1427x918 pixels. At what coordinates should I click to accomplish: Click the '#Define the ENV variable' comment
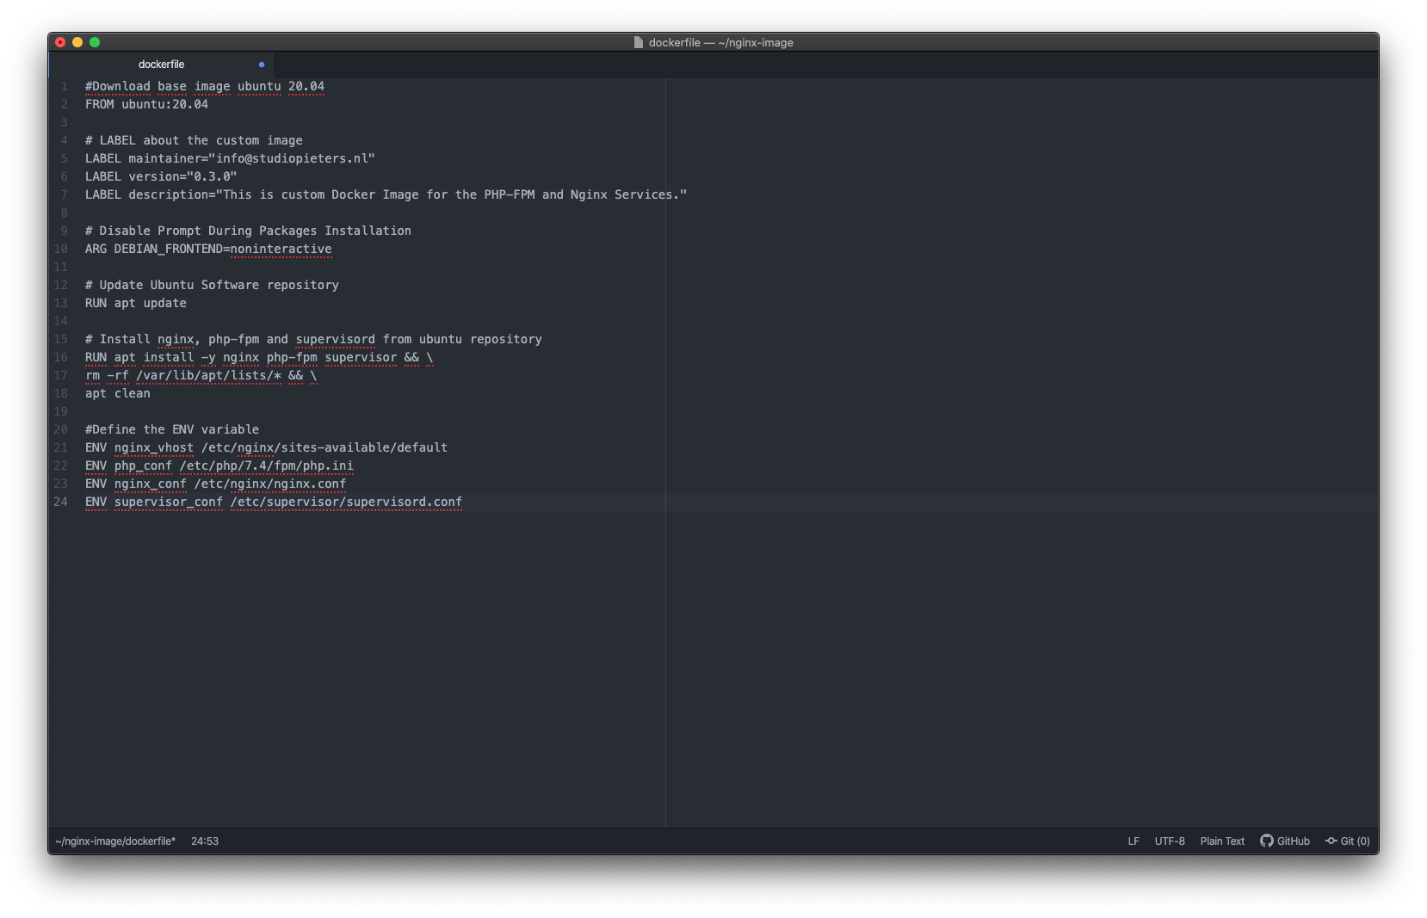[x=172, y=429]
